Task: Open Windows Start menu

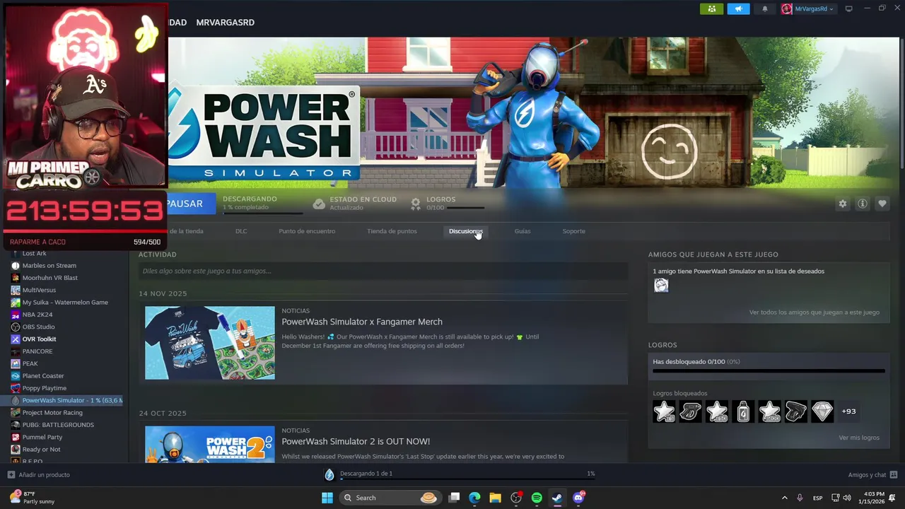Action: (327, 498)
